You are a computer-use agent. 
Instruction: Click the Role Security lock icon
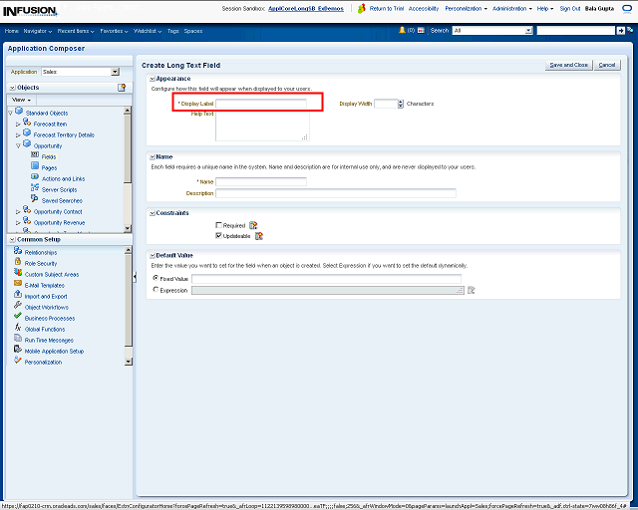point(17,263)
